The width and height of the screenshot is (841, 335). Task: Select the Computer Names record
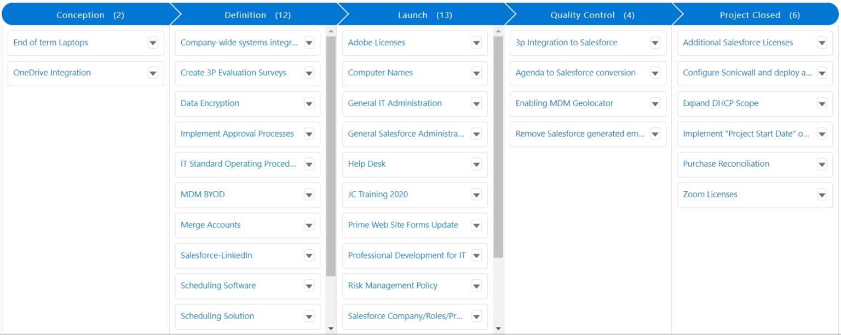coord(382,73)
